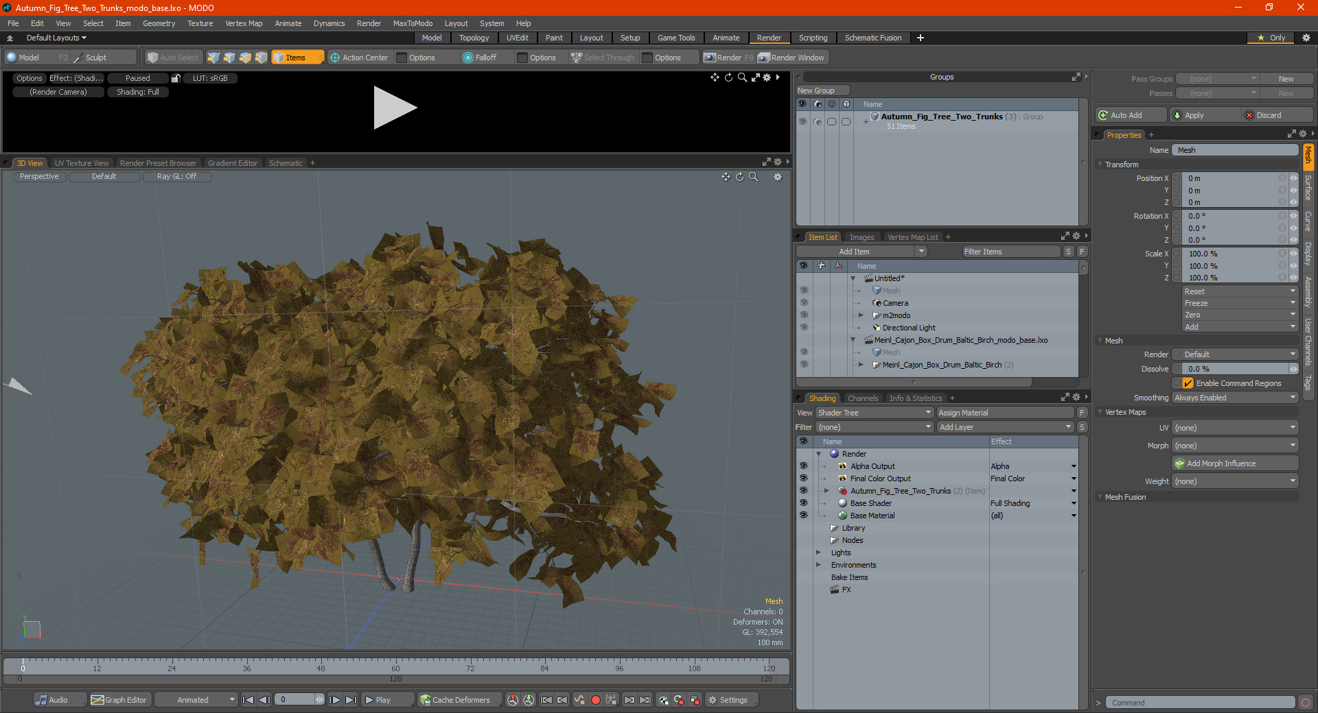Select Edges selection mode icon
The height and width of the screenshot is (713, 1318).
pos(229,58)
